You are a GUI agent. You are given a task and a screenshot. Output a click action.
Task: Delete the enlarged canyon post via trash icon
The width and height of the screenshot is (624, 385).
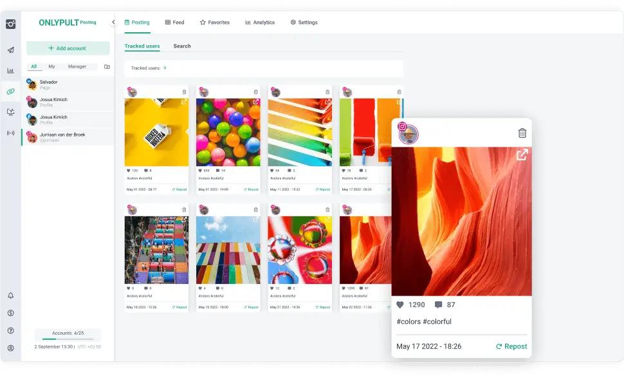click(522, 132)
